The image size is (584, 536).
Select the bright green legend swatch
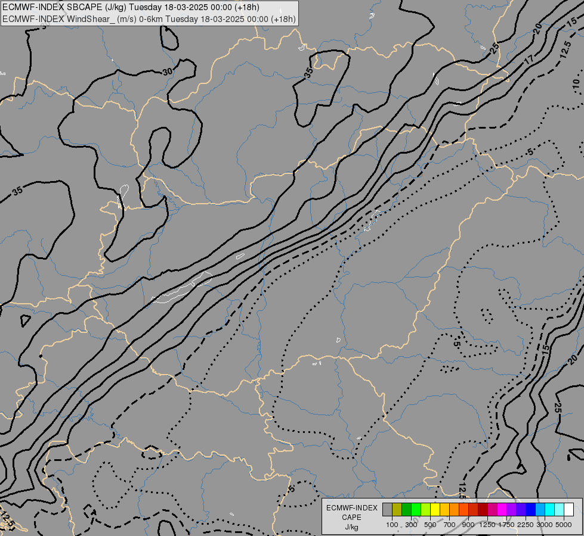tap(416, 509)
